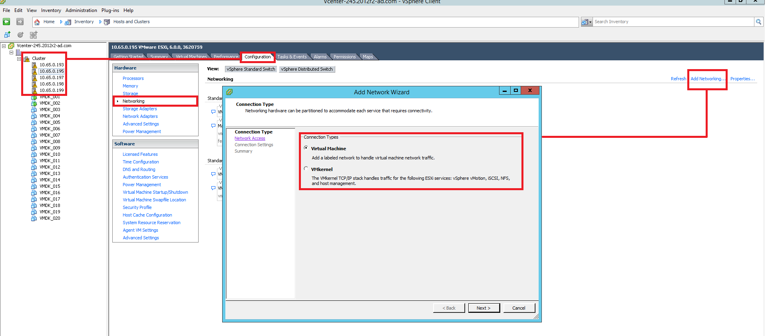
Task: Select the Cluster icon in the tree
Action: point(27,59)
